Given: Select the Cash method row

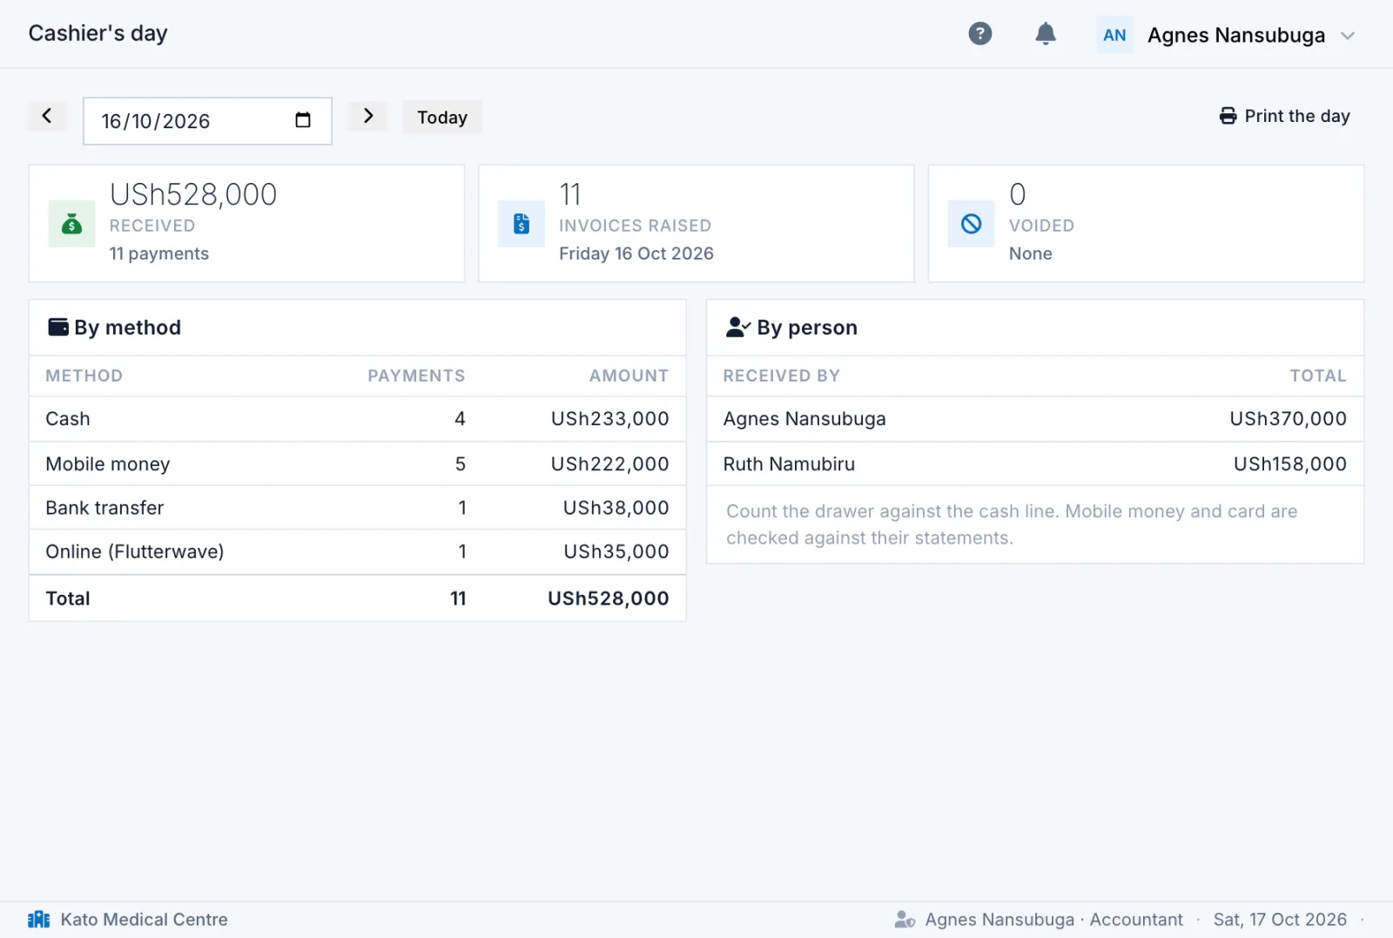Looking at the screenshot, I should coord(357,419).
